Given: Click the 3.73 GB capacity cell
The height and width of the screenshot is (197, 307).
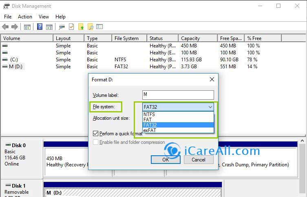Looking at the screenshot, I should tap(189, 67).
